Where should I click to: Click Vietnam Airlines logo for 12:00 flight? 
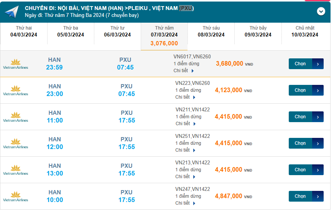(x=16, y=143)
